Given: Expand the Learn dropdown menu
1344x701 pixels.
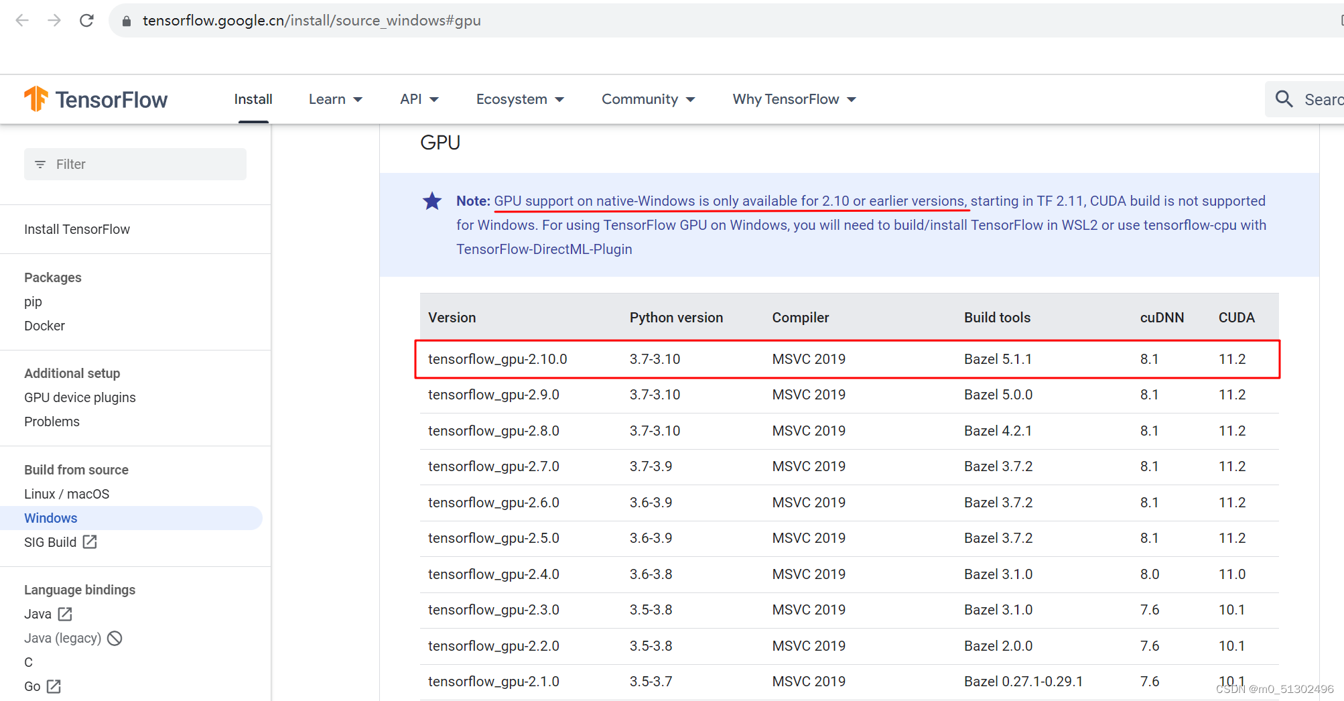Looking at the screenshot, I should tap(335, 99).
